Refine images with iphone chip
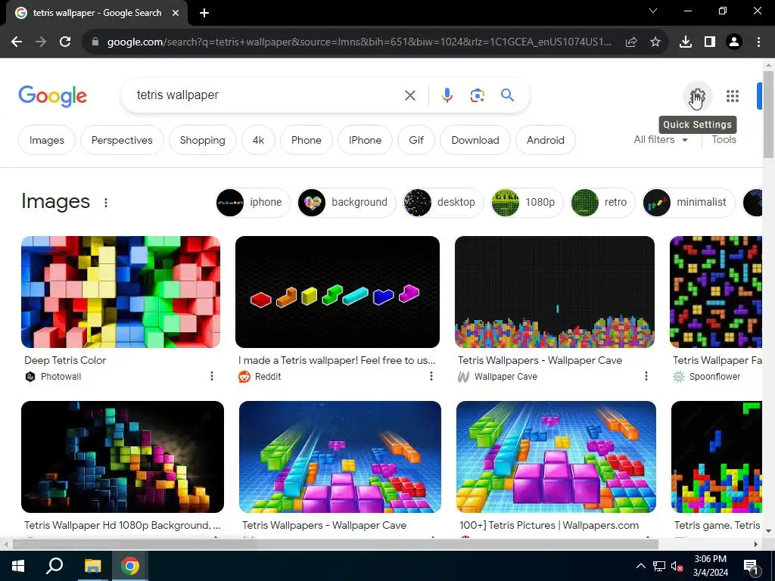The image size is (775, 581). click(x=253, y=203)
